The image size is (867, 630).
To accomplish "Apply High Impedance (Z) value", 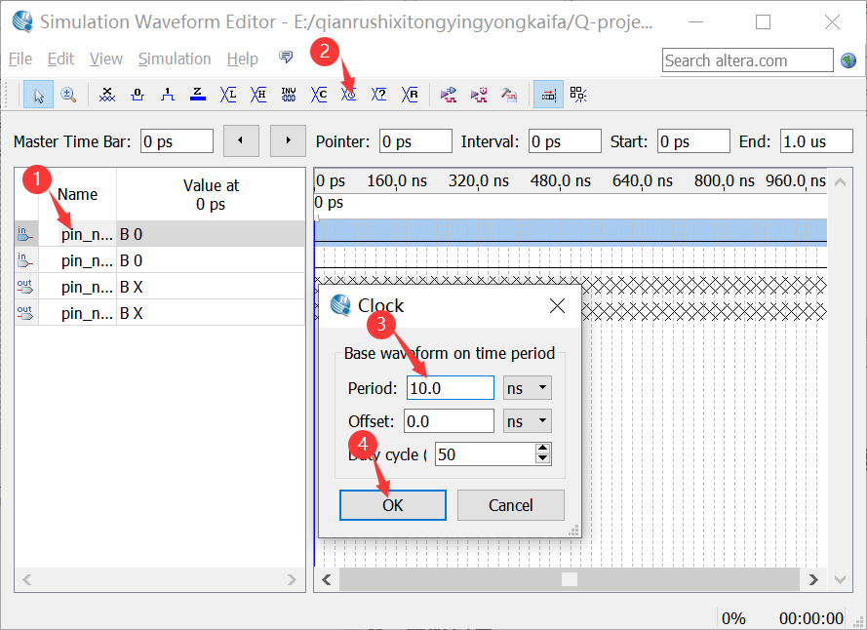I will 198,96.
